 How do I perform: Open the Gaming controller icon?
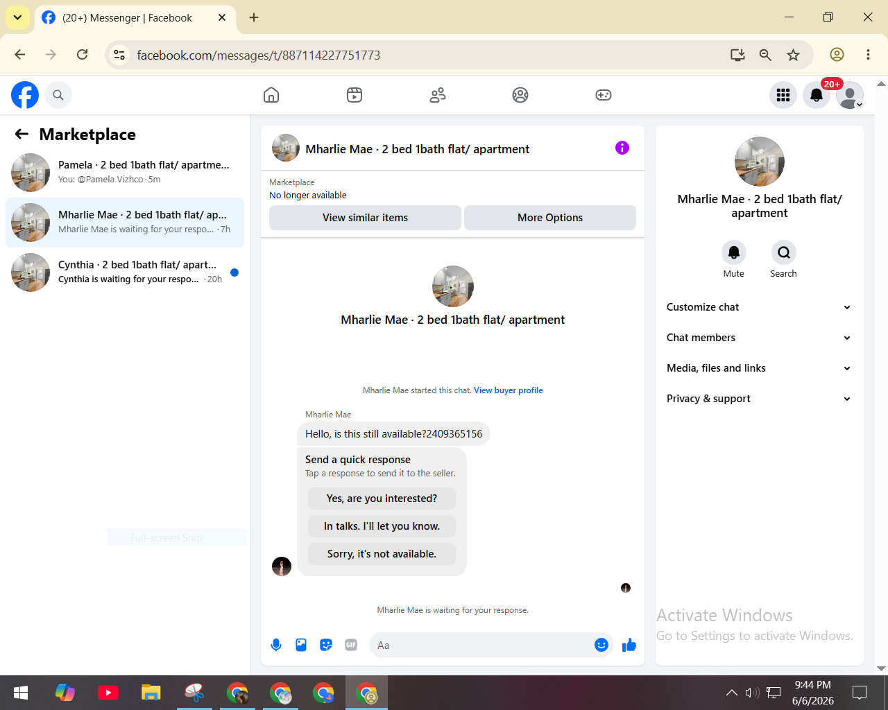[604, 95]
